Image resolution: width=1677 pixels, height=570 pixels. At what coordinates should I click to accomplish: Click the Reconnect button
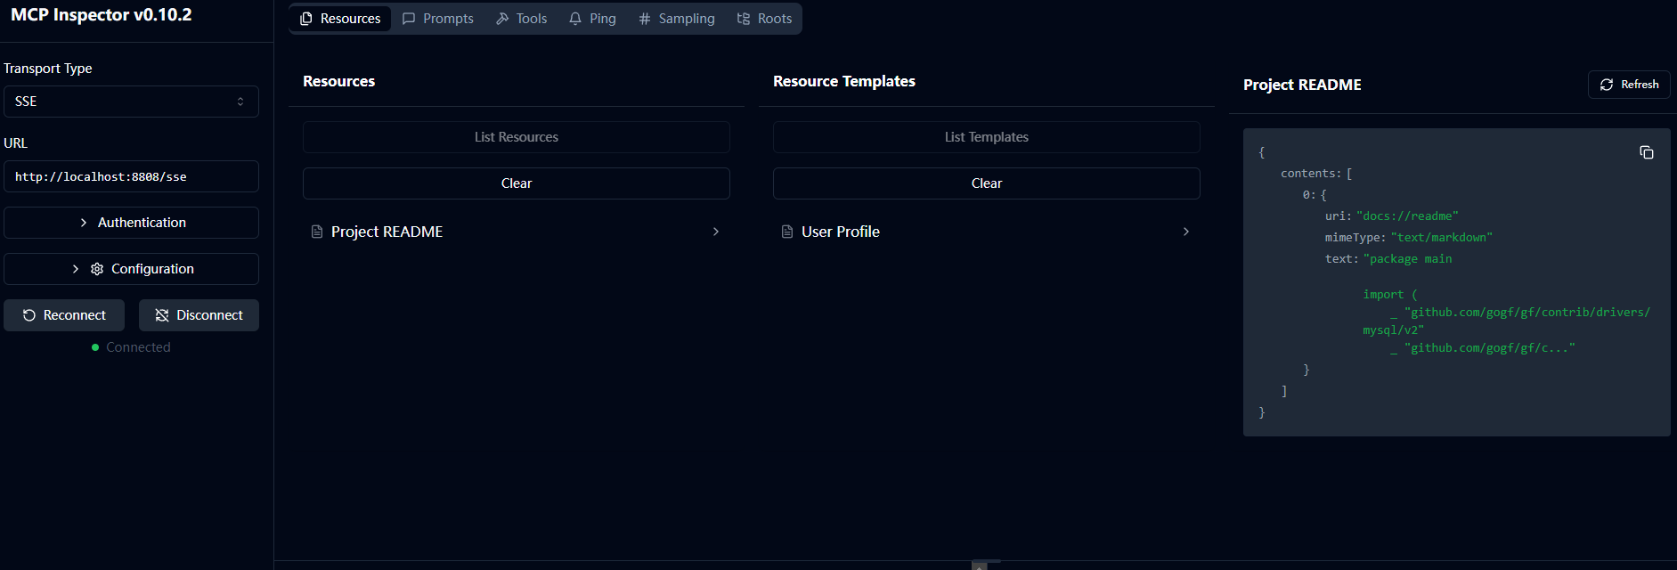[x=64, y=315]
